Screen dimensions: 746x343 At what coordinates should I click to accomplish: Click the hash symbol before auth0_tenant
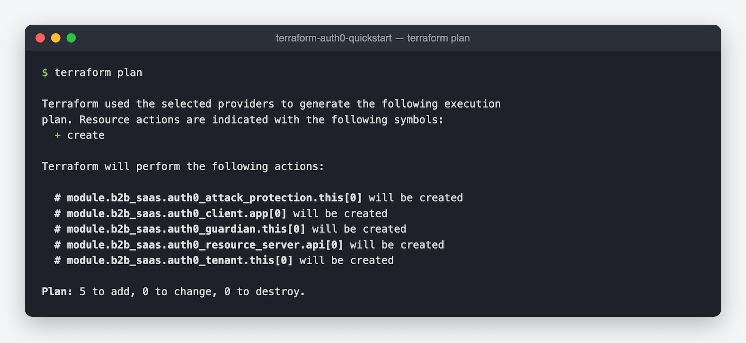tap(58, 260)
